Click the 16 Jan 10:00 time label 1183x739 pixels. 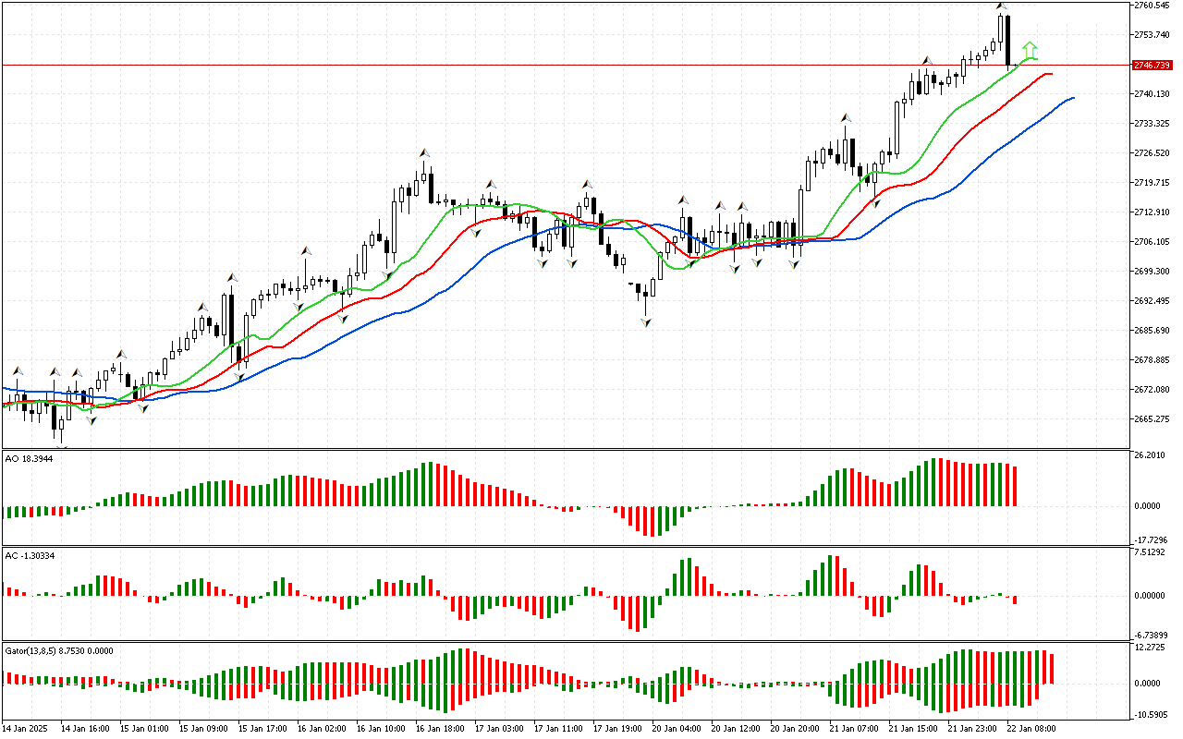click(x=381, y=729)
